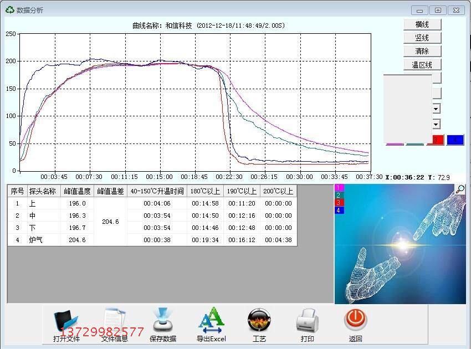Toggle the magenta channel 1 legend box
This screenshot has width=471, height=349.
(339, 188)
